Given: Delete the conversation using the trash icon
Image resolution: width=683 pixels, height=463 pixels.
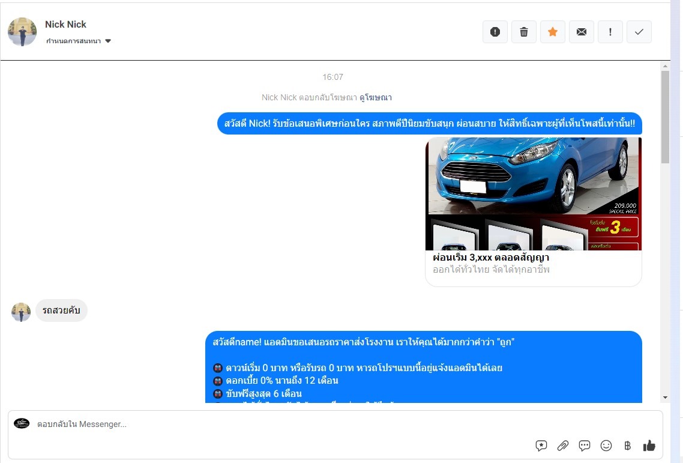Looking at the screenshot, I should point(523,32).
